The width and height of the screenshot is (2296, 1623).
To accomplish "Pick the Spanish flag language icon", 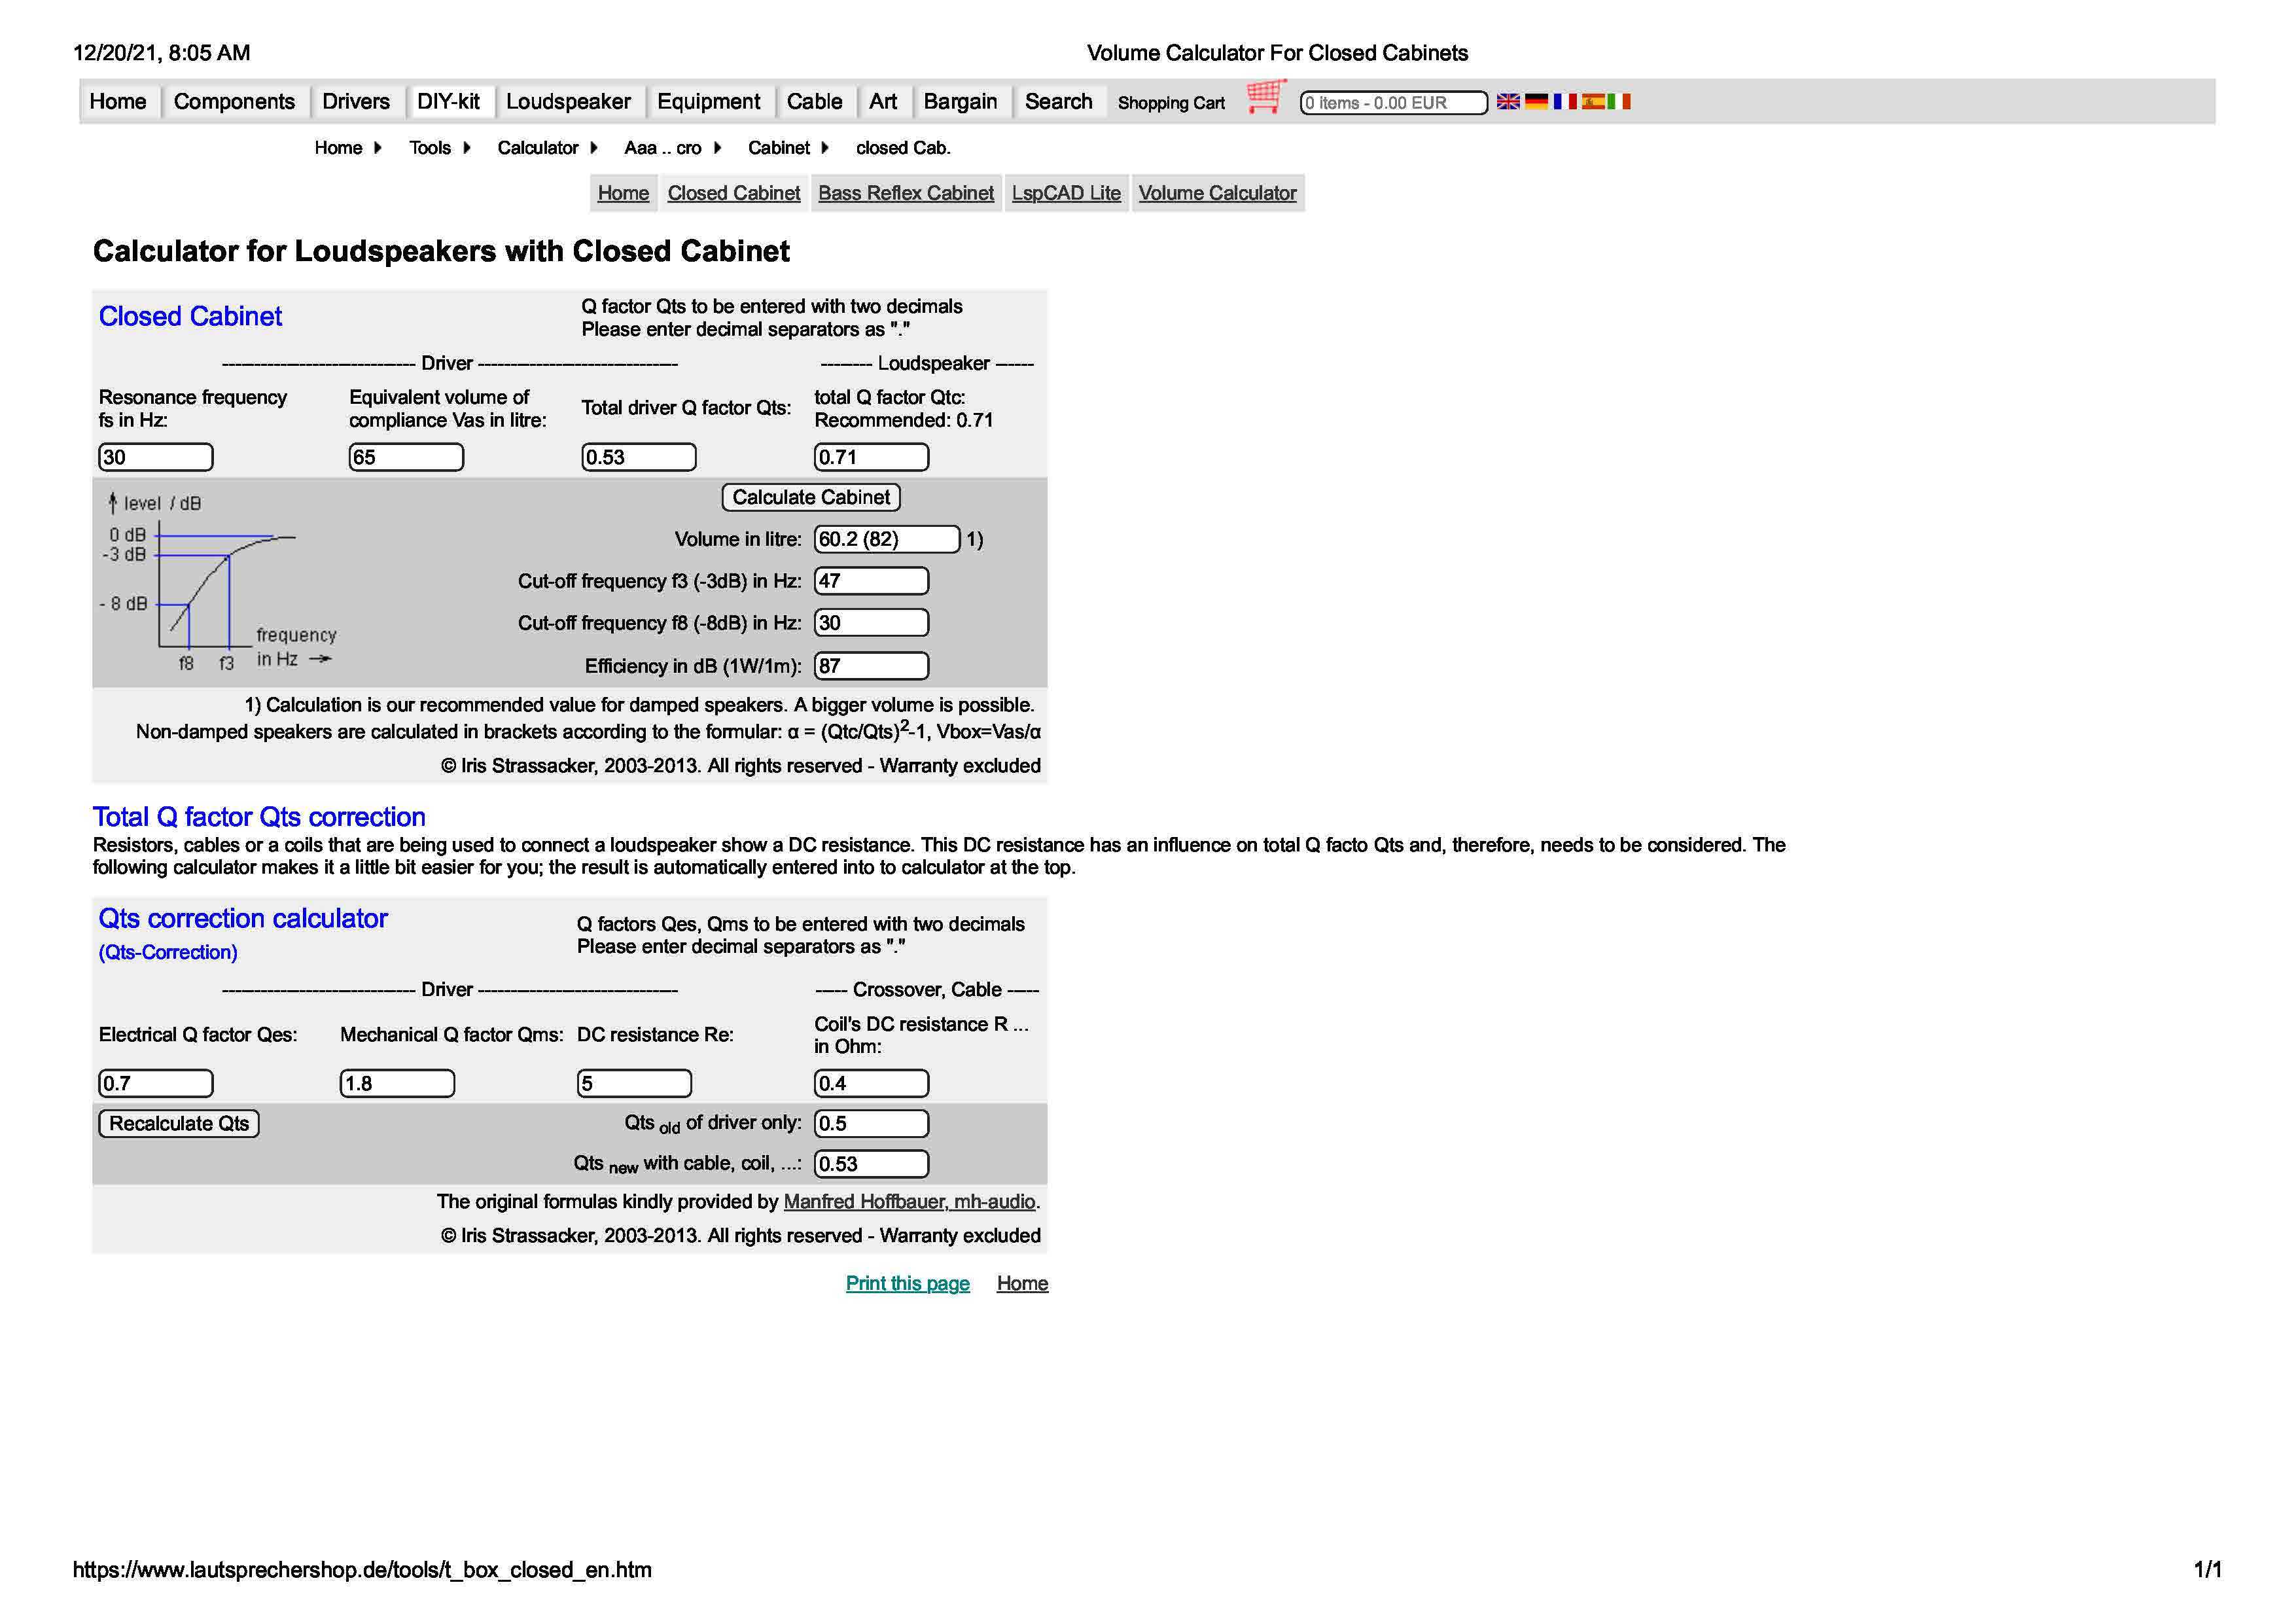I will click(1593, 102).
